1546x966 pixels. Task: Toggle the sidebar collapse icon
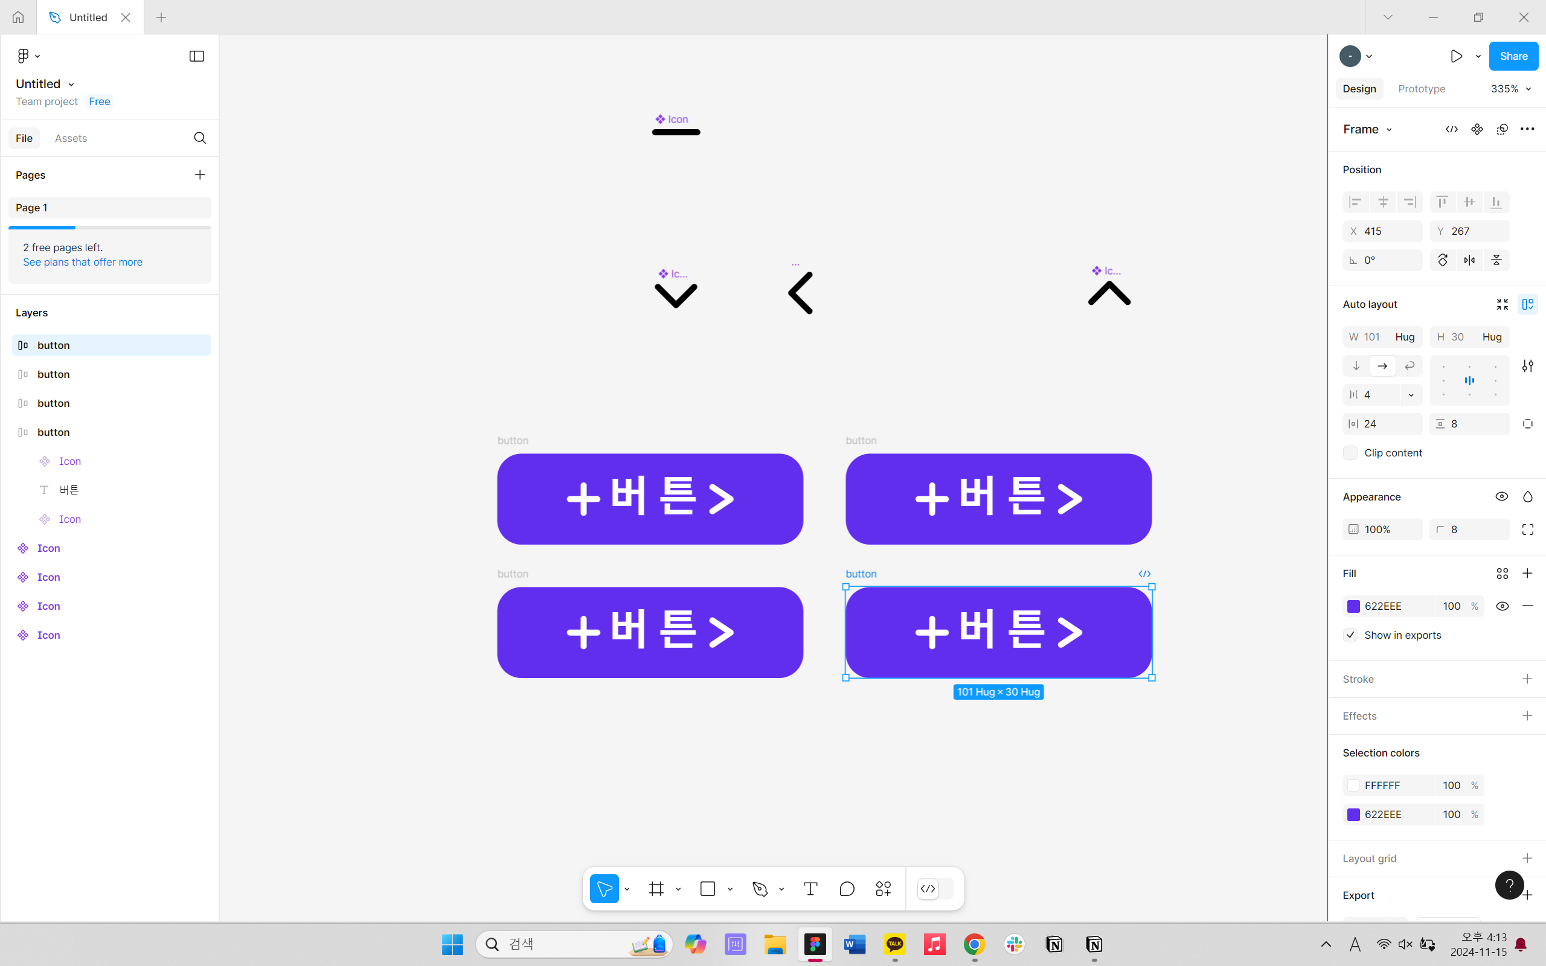[197, 56]
